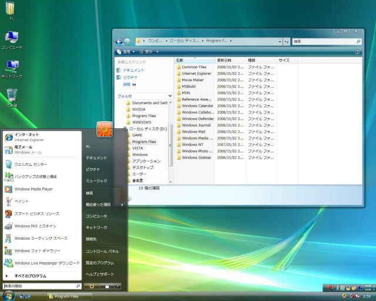The width and height of the screenshot is (376, 301).
Task: Click the Explorer forward arrow button
Action: point(127,42)
